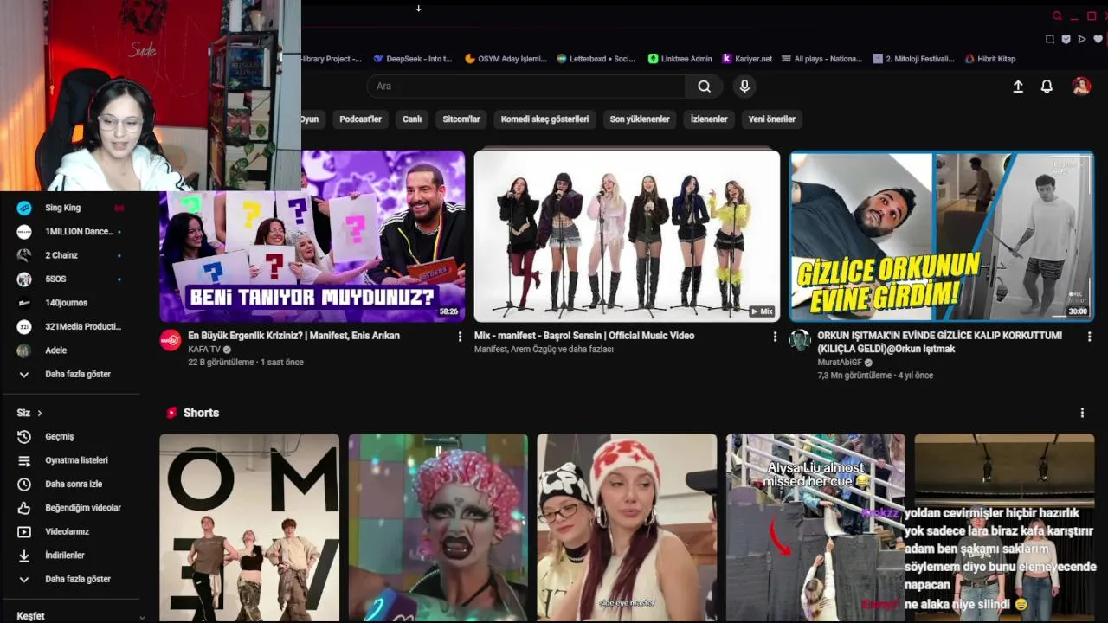Open the account avatar menu

(1081, 86)
